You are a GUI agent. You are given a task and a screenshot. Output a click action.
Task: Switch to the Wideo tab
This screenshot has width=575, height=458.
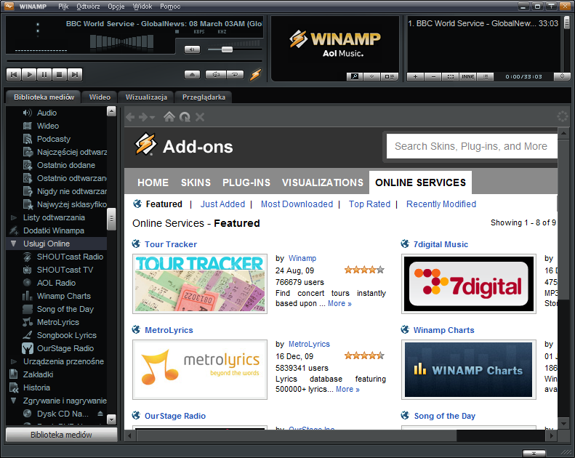(100, 97)
